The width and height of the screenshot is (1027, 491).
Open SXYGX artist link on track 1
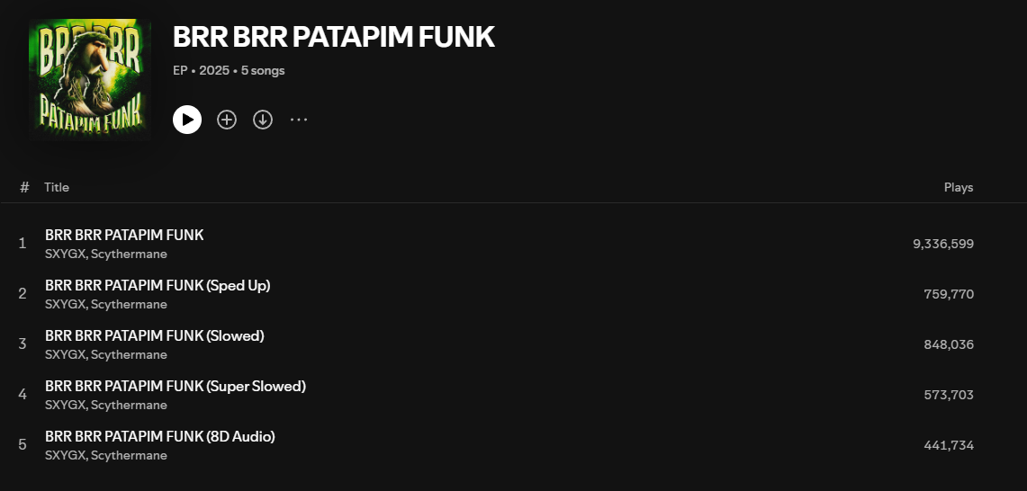[65, 254]
